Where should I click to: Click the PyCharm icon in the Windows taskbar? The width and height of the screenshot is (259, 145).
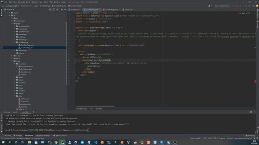click(x=62, y=142)
